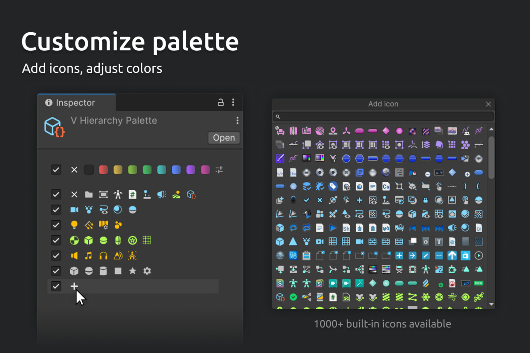
Task: Select the rect transform icon in palette
Action: (x=103, y=195)
